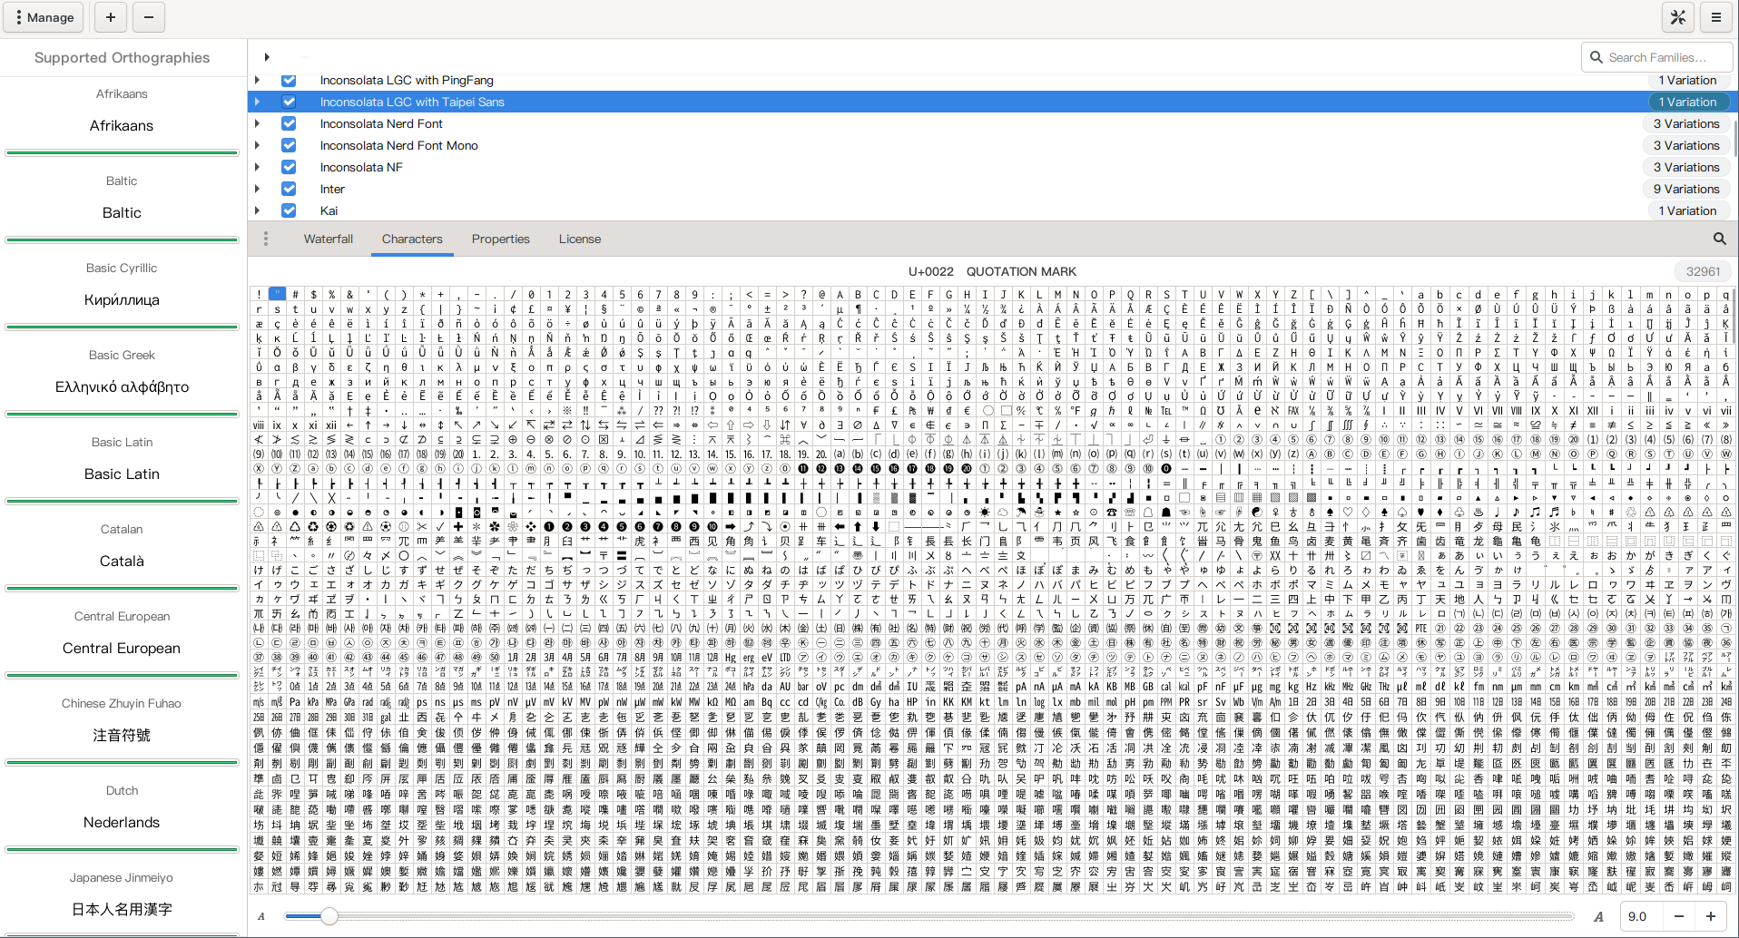The height and width of the screenshot is (938, 1739).
Task: Expand the topmost partially hidden font row
Action: tap(267, 57)
